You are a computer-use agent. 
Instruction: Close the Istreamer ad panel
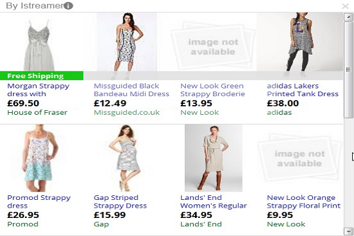click(345, 6)
